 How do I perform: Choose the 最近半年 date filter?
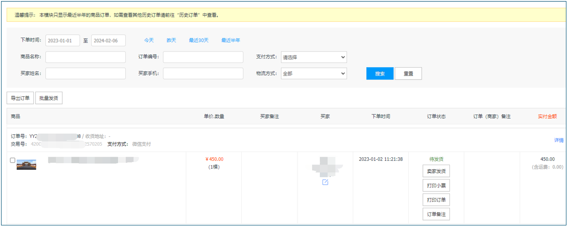tap(230, 41)
